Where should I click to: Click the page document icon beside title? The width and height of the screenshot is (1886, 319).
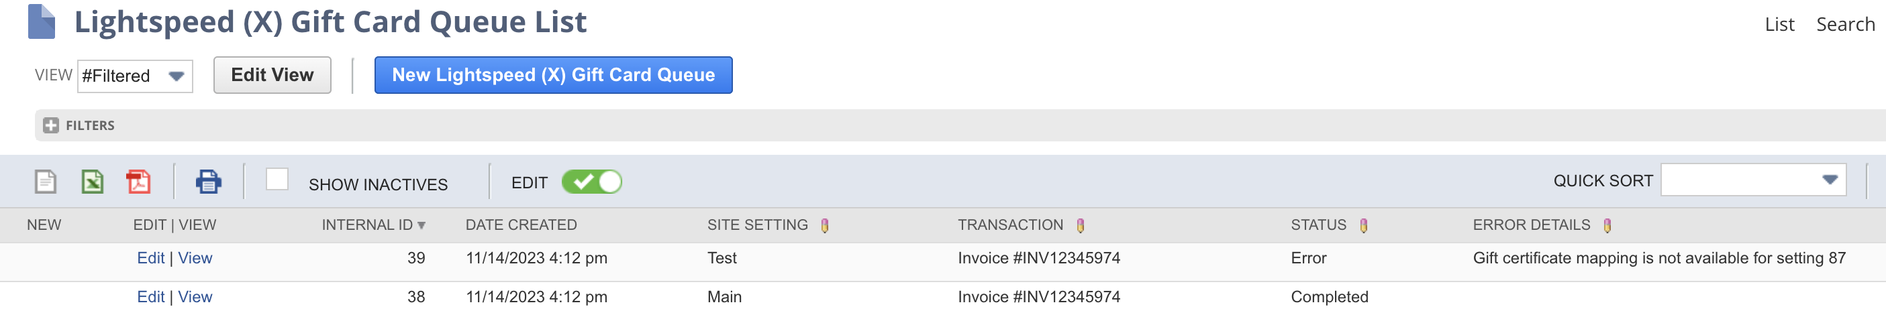pos(42,22)
